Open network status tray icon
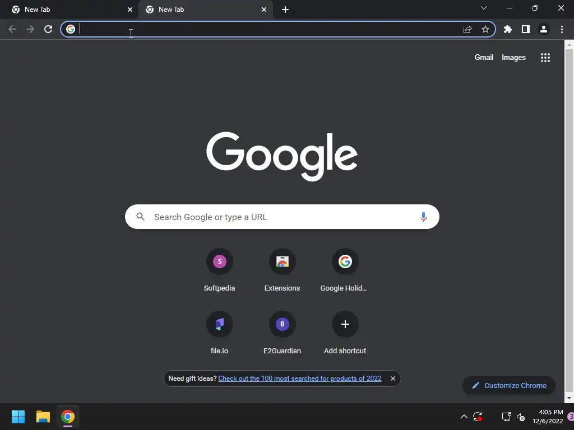The width and height of the screenshot is (574, 430). click(x=507, y=417)
